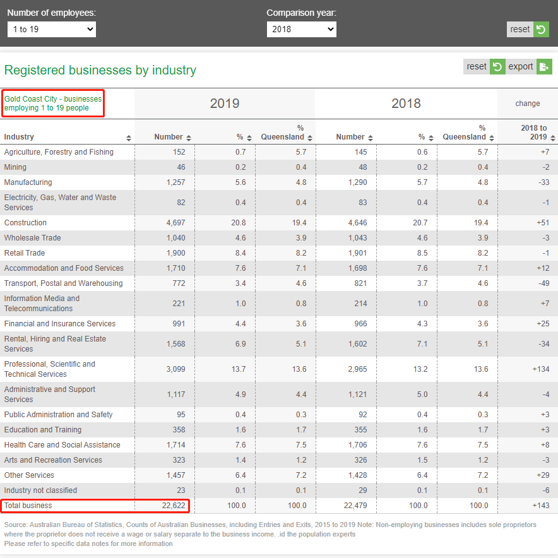Screen dimensions: 558x558
Task: Click the green undo arrow icon in the filter bar
Action: pyautogui.click(x=541, y=29)
